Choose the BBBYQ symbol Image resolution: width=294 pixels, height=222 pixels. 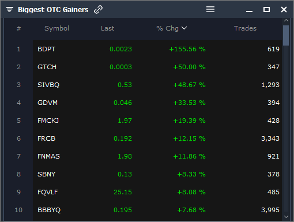(x=49, y=210)
